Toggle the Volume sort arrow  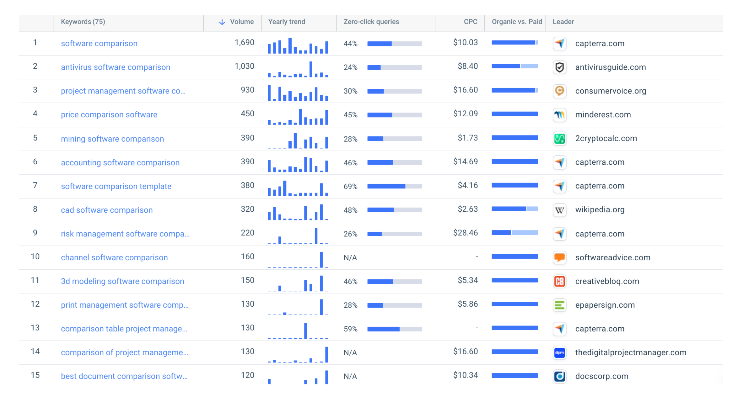pos(222,22)
